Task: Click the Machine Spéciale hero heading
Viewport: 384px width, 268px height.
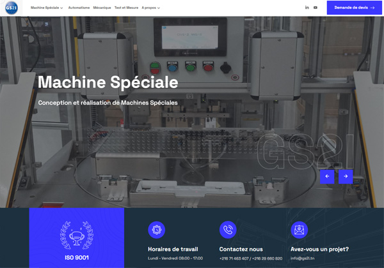Action: [108, 83]
